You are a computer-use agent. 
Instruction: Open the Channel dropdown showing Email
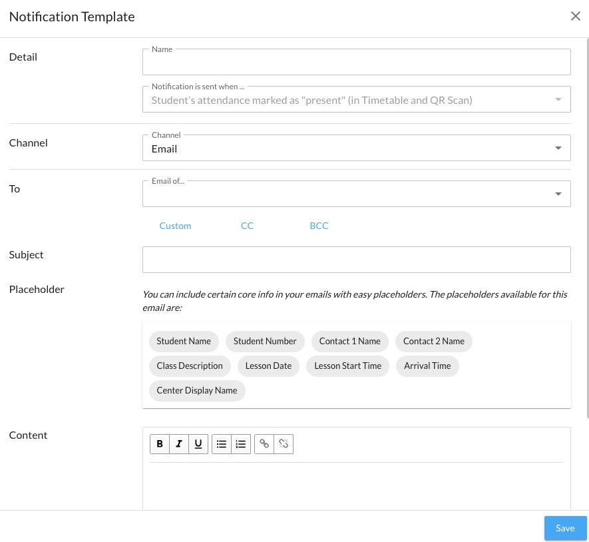356,148
